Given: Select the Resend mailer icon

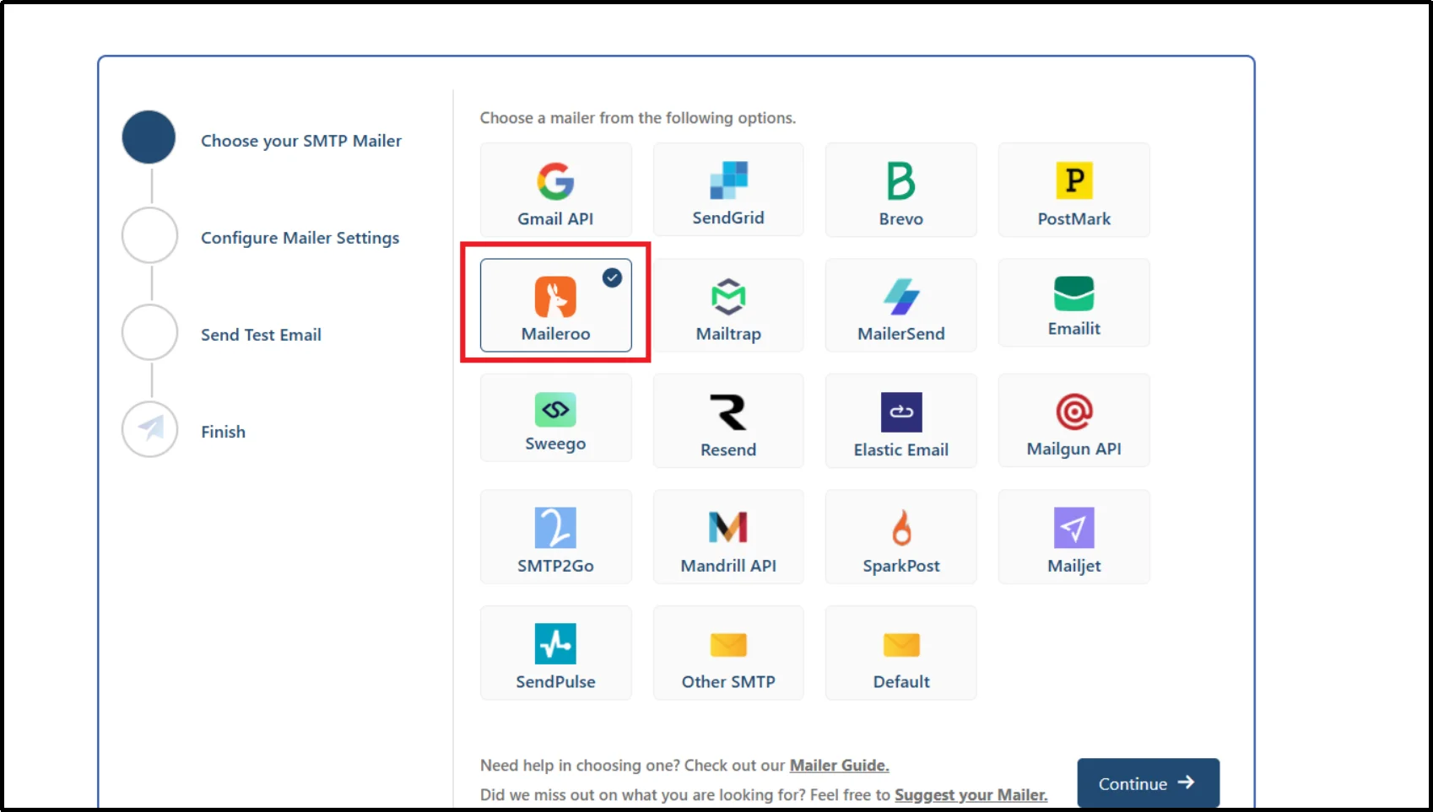Looking at the screenshot, I should [727, 420].
